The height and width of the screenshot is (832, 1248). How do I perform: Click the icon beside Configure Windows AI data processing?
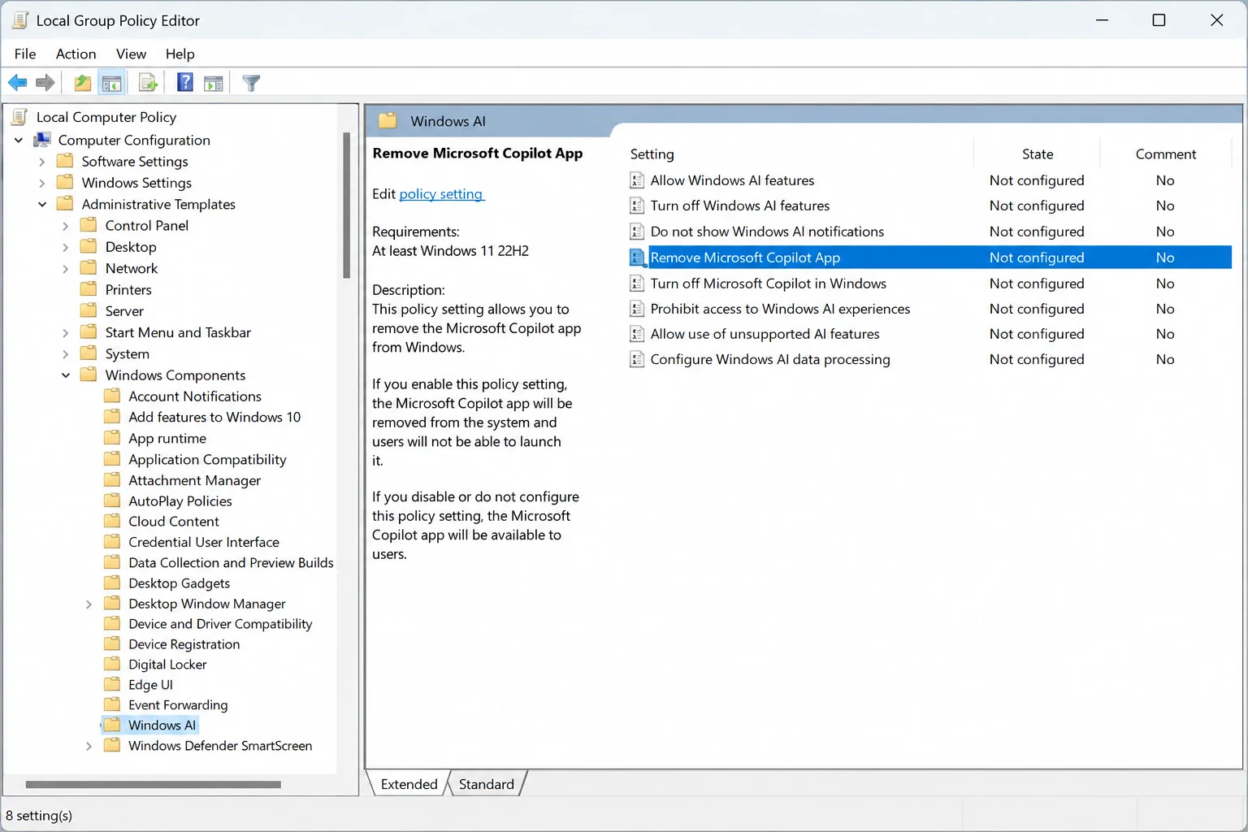pos(637,359)
